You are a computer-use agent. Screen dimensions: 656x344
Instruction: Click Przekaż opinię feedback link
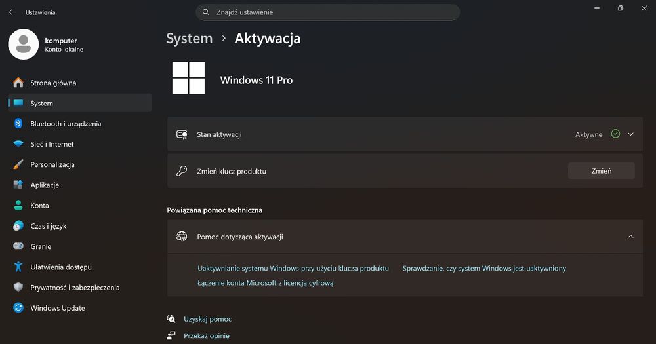point(206,336)
